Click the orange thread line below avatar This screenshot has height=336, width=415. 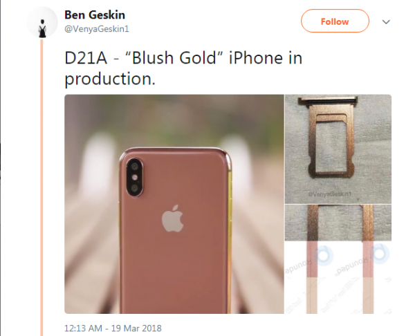[41, 187]
